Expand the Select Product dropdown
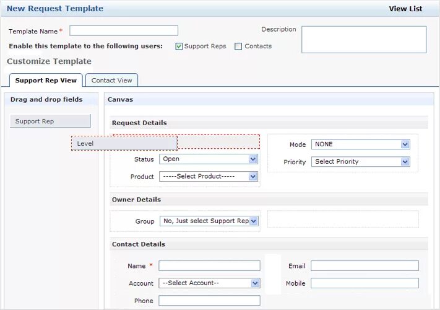This screenshot has height=310, width=440. pyautogui.click(x=209, y=177)
